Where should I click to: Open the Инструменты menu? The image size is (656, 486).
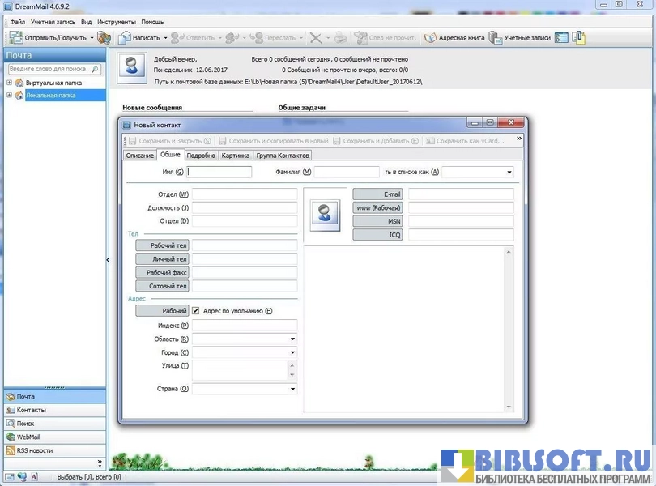coord(117,22)
